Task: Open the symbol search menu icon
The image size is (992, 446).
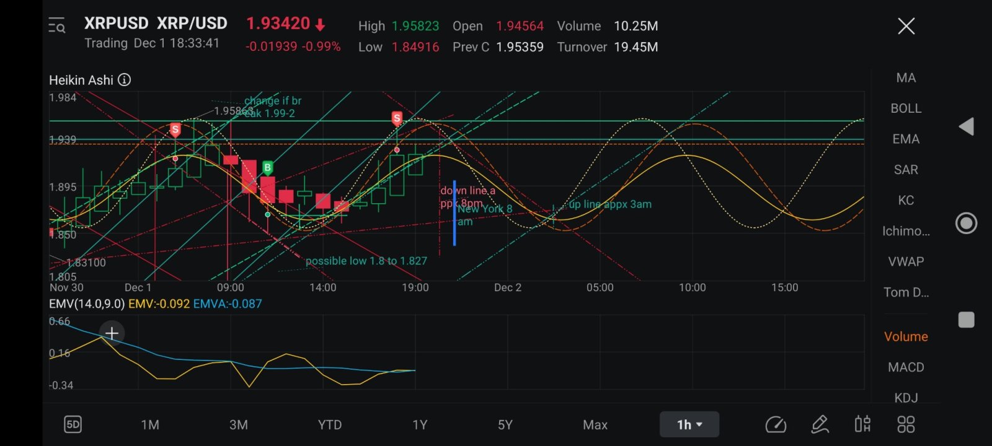Action: pyautogui.click(x=57, y=26)
